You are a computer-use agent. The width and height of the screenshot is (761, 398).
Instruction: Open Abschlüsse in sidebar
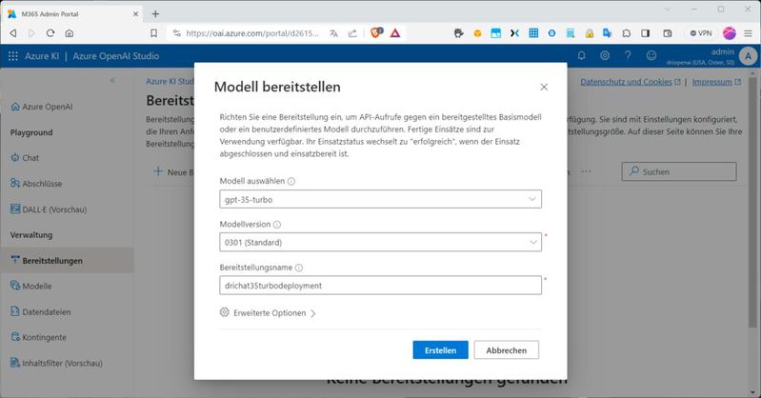[x=36, y=184]
